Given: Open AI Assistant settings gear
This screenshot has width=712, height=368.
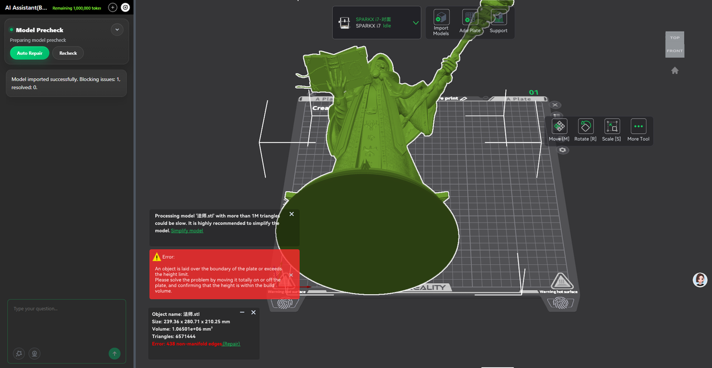Looking at the screenshot, I should [125, 8].
